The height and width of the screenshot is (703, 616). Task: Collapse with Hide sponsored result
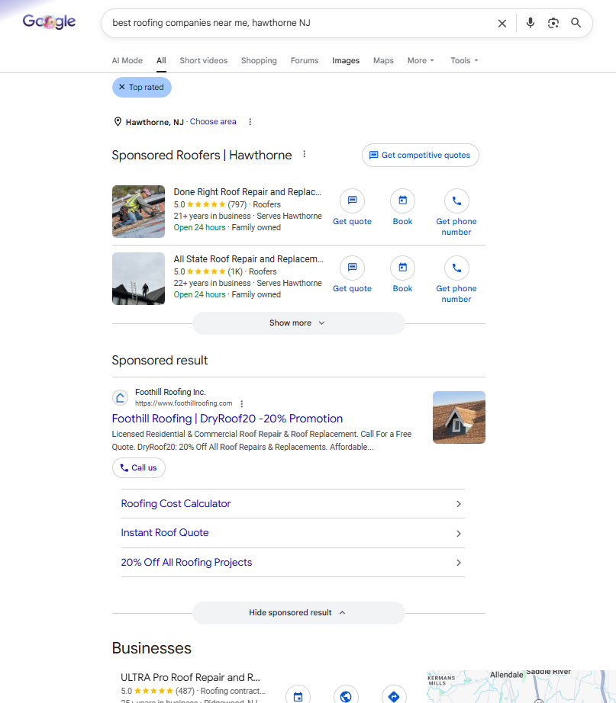pyautogui.click(x=298, y=613)
